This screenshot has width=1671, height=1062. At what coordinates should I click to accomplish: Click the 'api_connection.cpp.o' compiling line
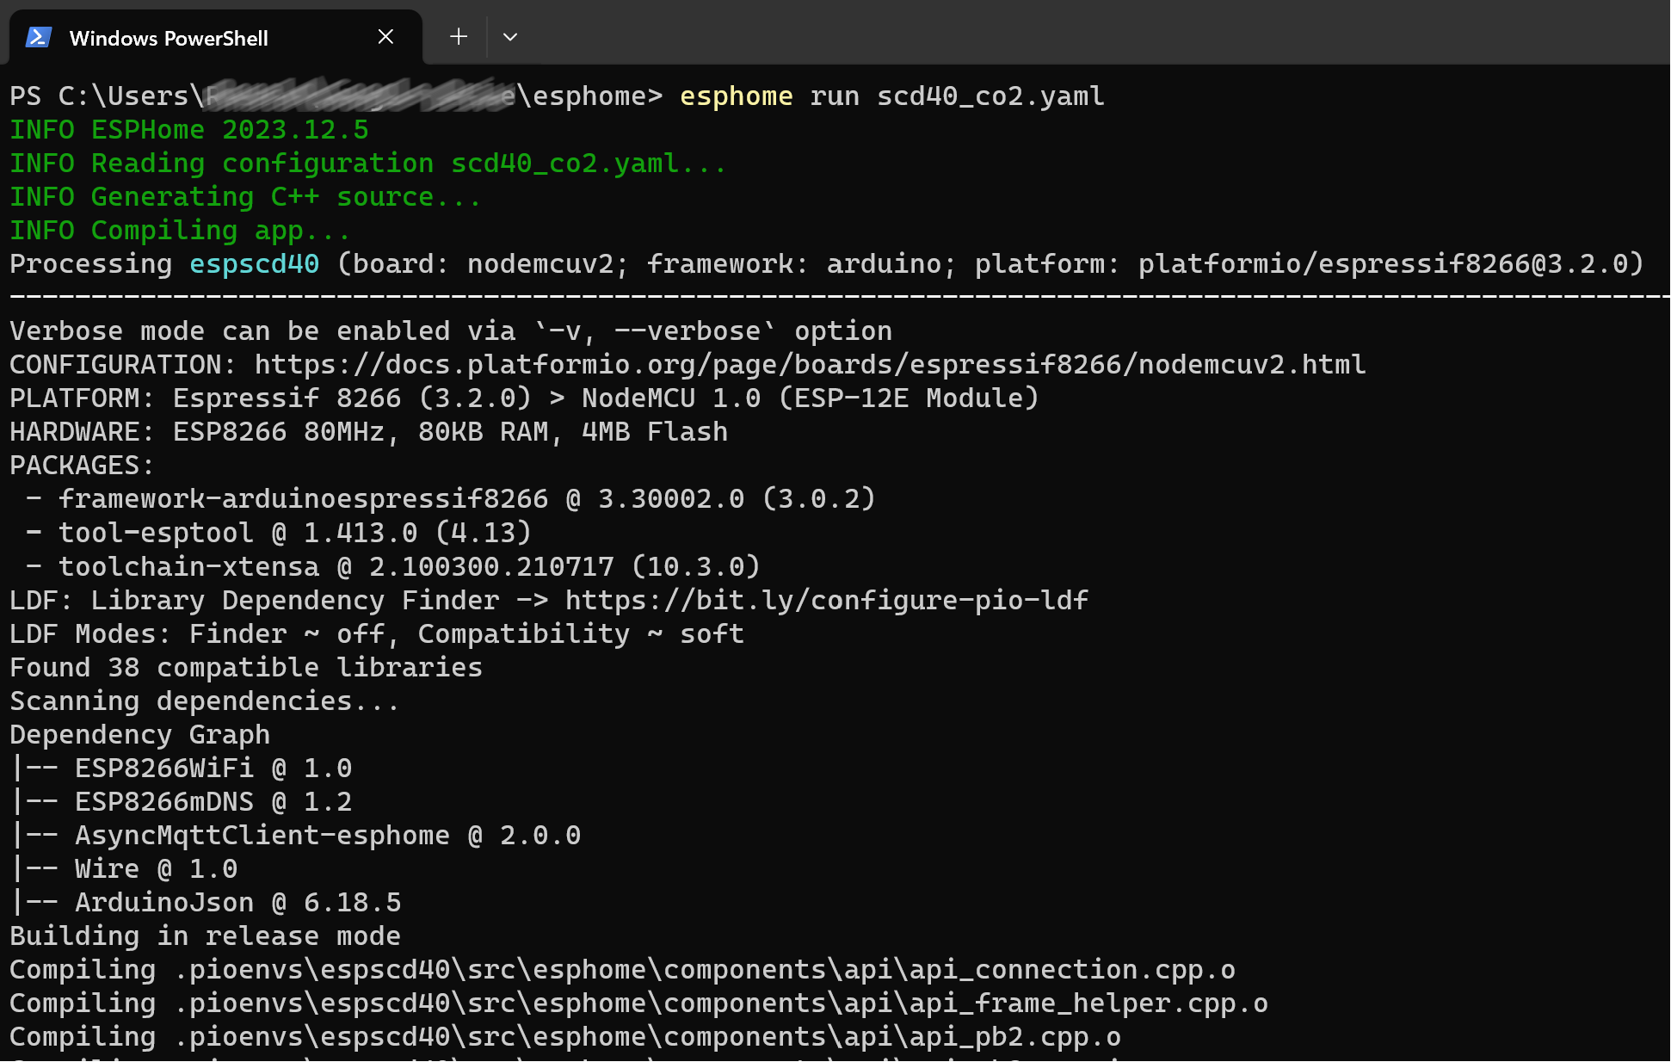(x=622, y=970)
